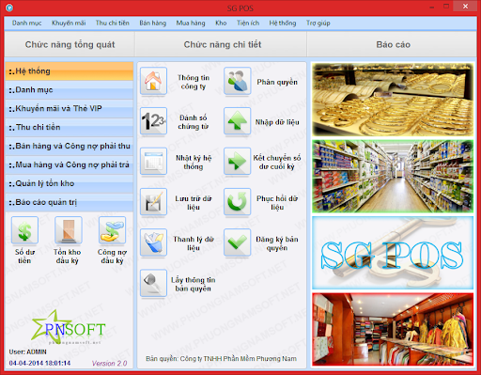Select the Hệ thống sidebar category

70,71
